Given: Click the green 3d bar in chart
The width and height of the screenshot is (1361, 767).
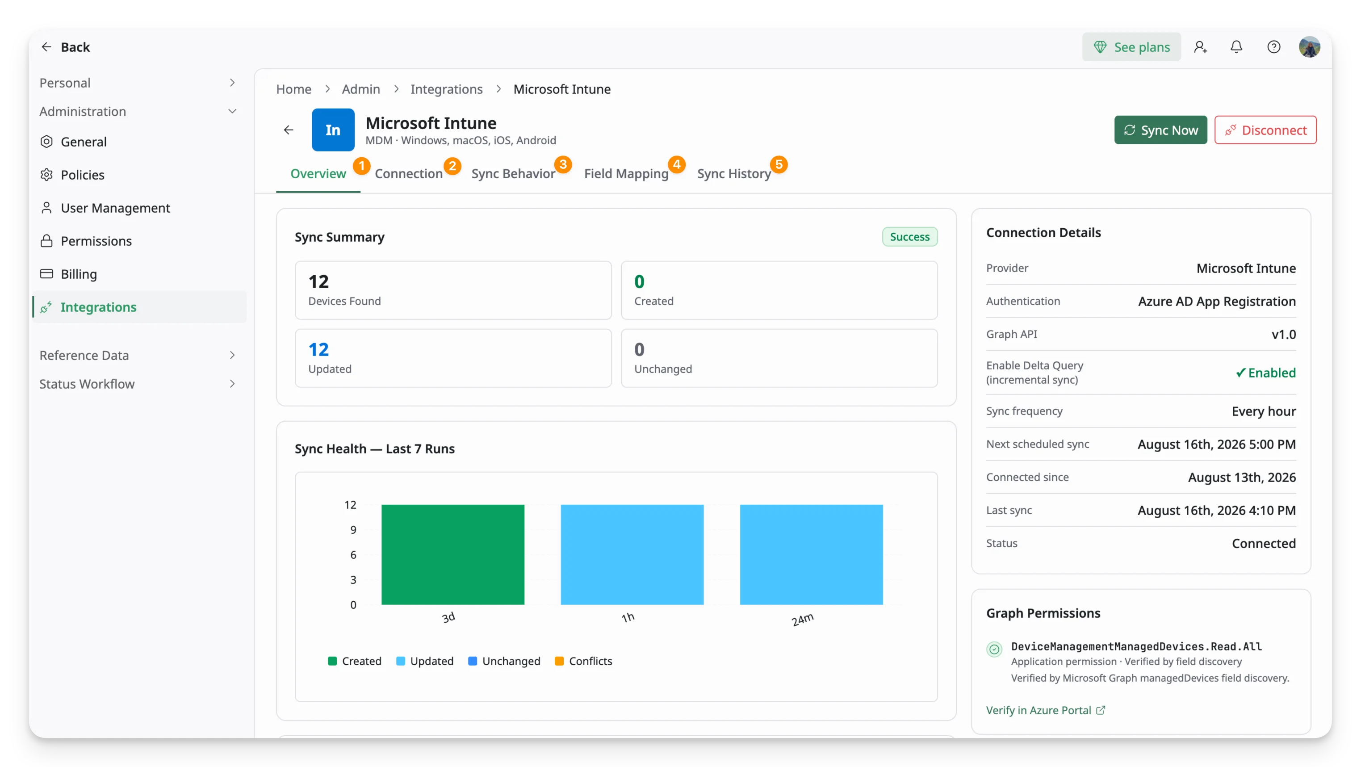Looking at the screenshot, I should pyautogui.click(x=453, y=554).
